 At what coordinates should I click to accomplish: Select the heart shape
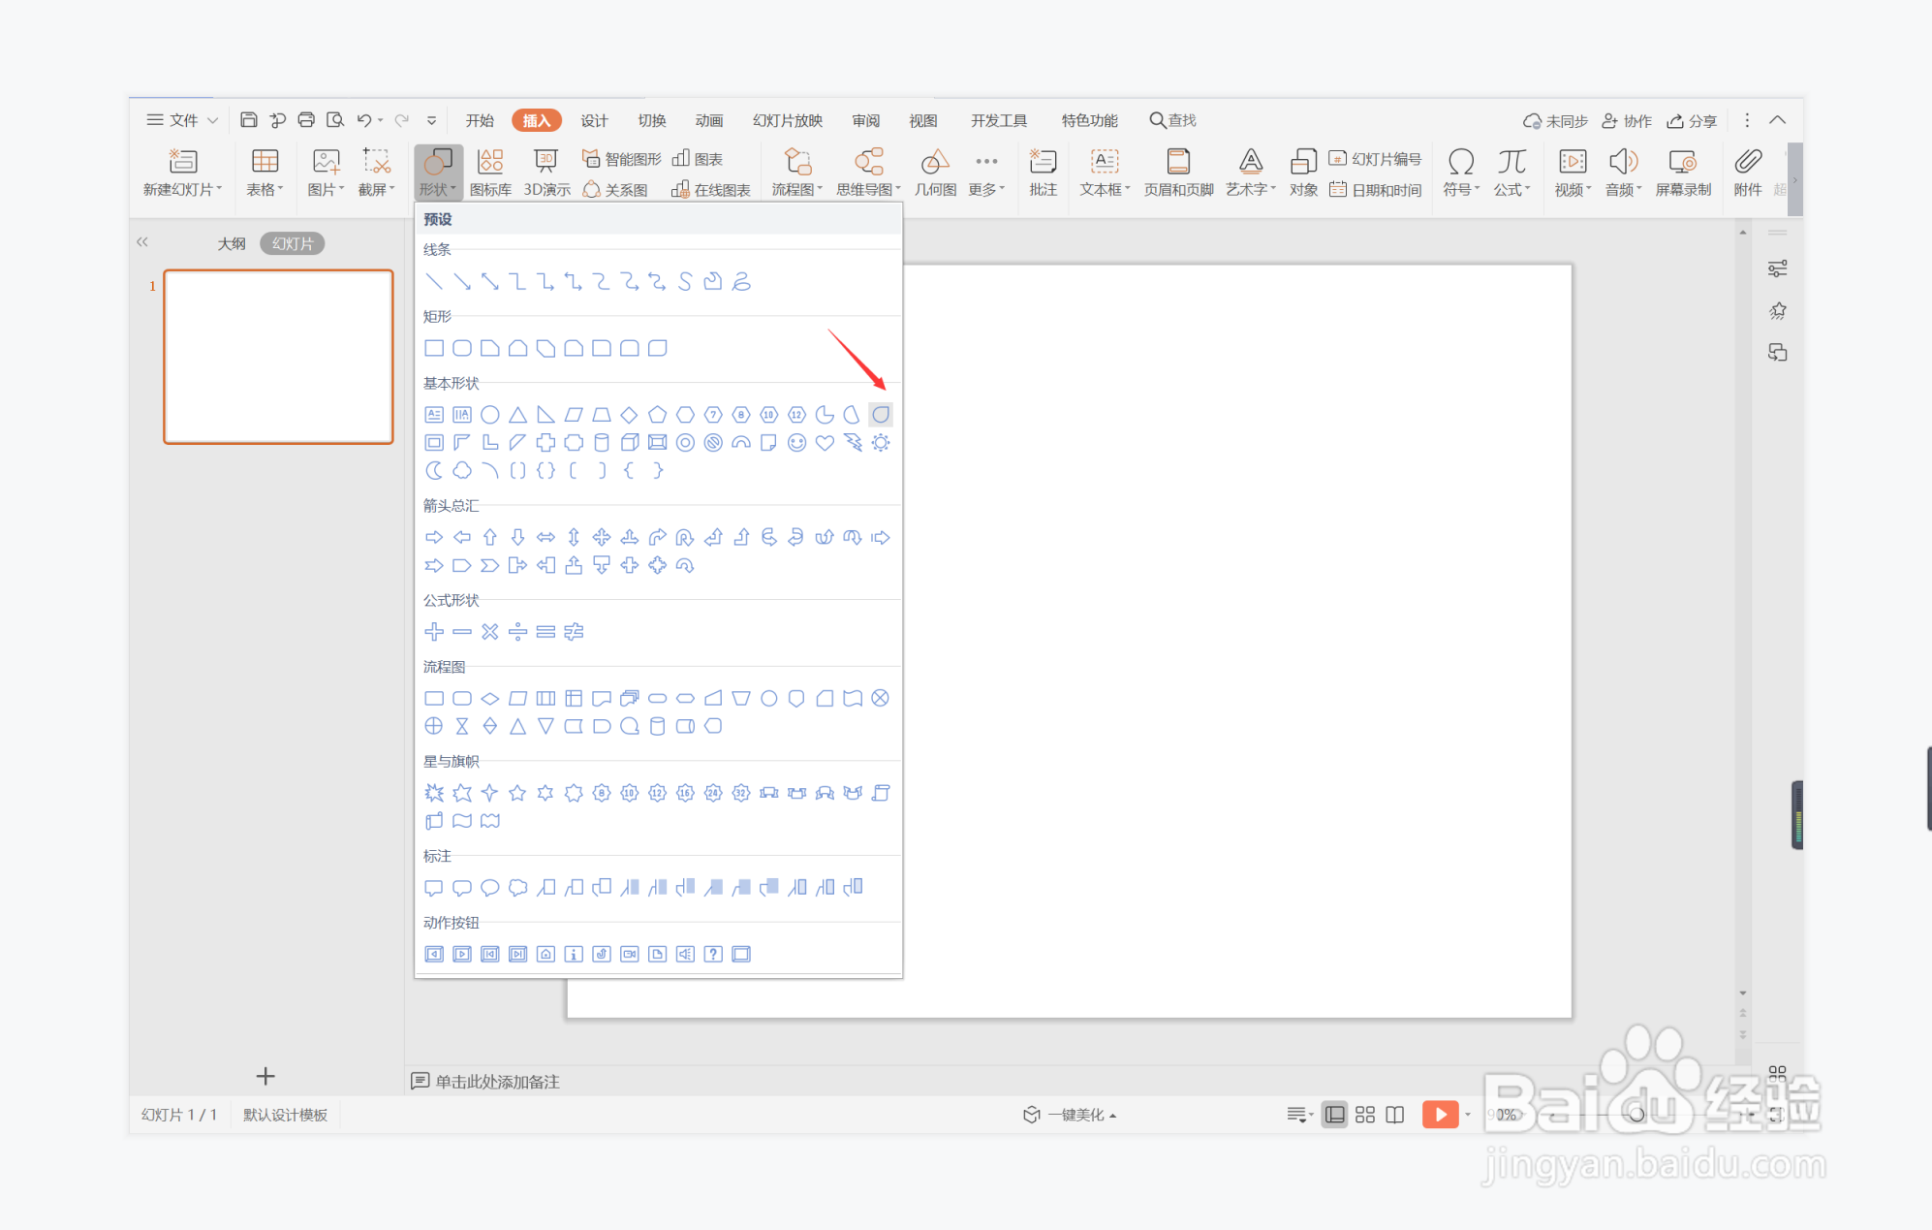825,443
